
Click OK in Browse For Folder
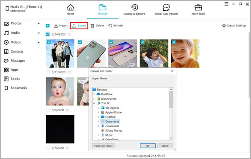(x=148, y=146)
